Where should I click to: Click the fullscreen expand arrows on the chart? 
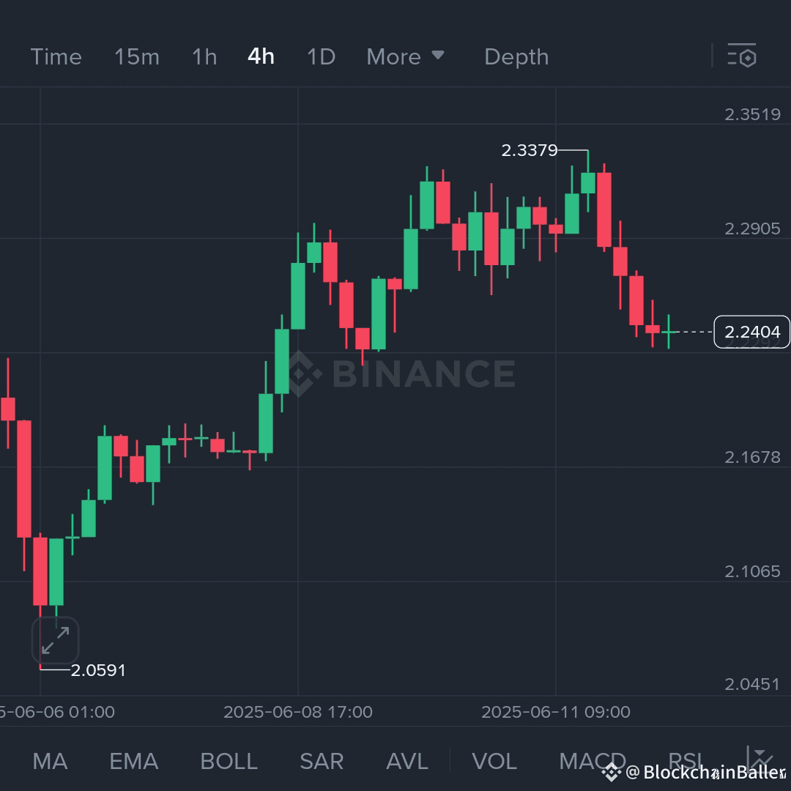pos(55,640)
